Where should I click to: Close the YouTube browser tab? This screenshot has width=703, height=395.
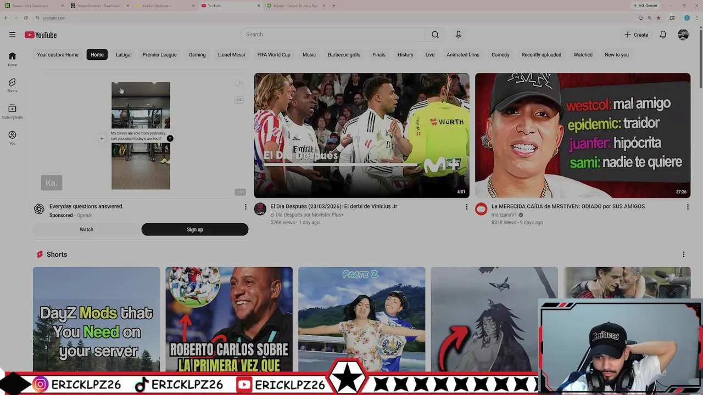point(259,5)
